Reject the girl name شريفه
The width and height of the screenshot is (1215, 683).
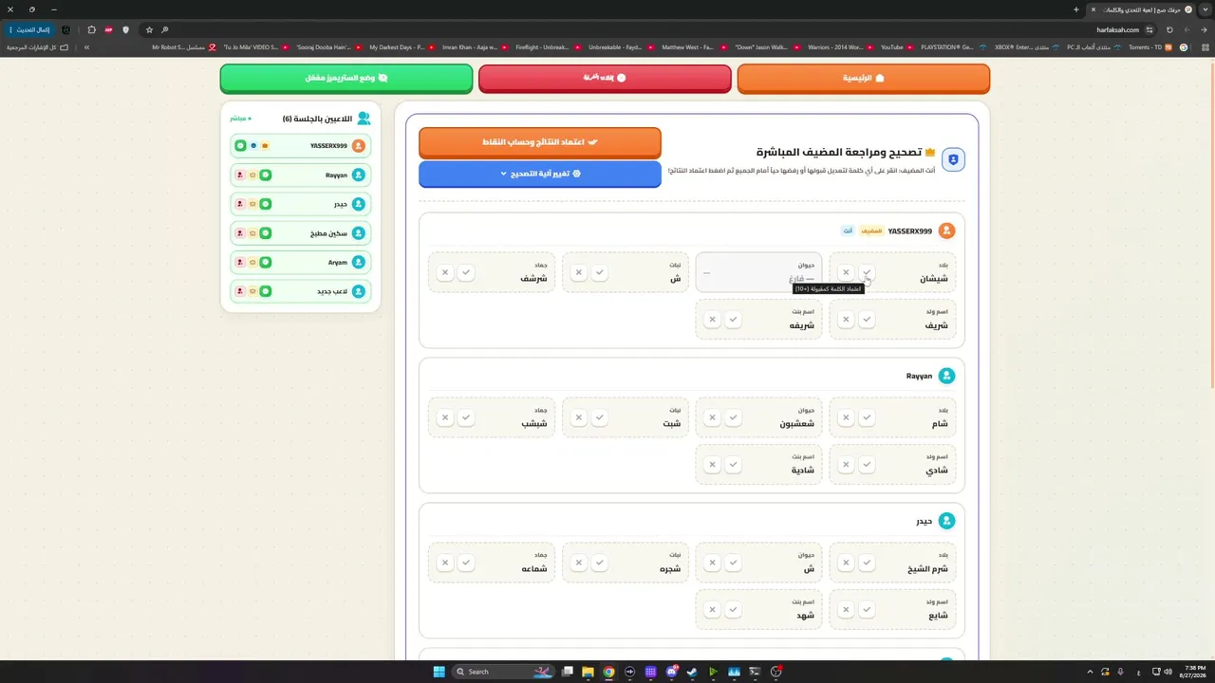[x=712, y=319]
